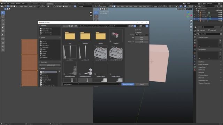223x125 pixels.
Task: Click the UV editor pan hand icon
Action: tap(91, 16)
